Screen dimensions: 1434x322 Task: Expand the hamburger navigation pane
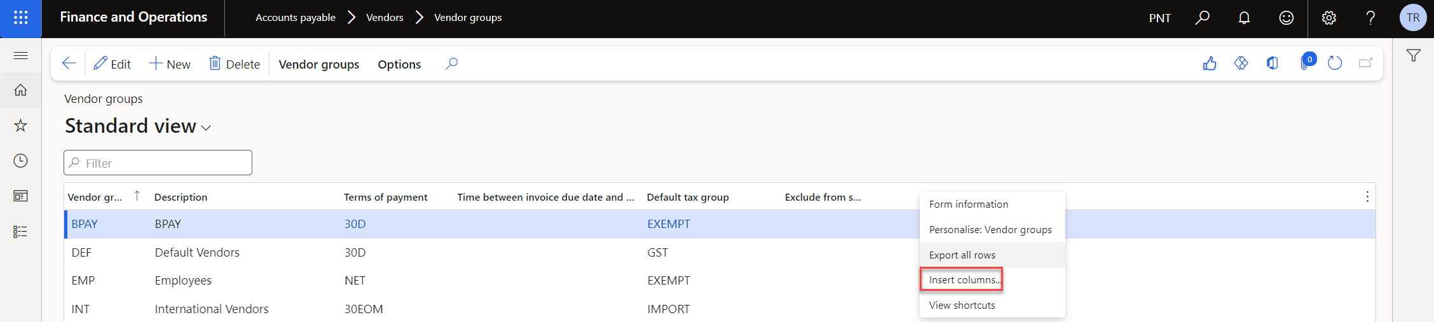coord(20,55)
